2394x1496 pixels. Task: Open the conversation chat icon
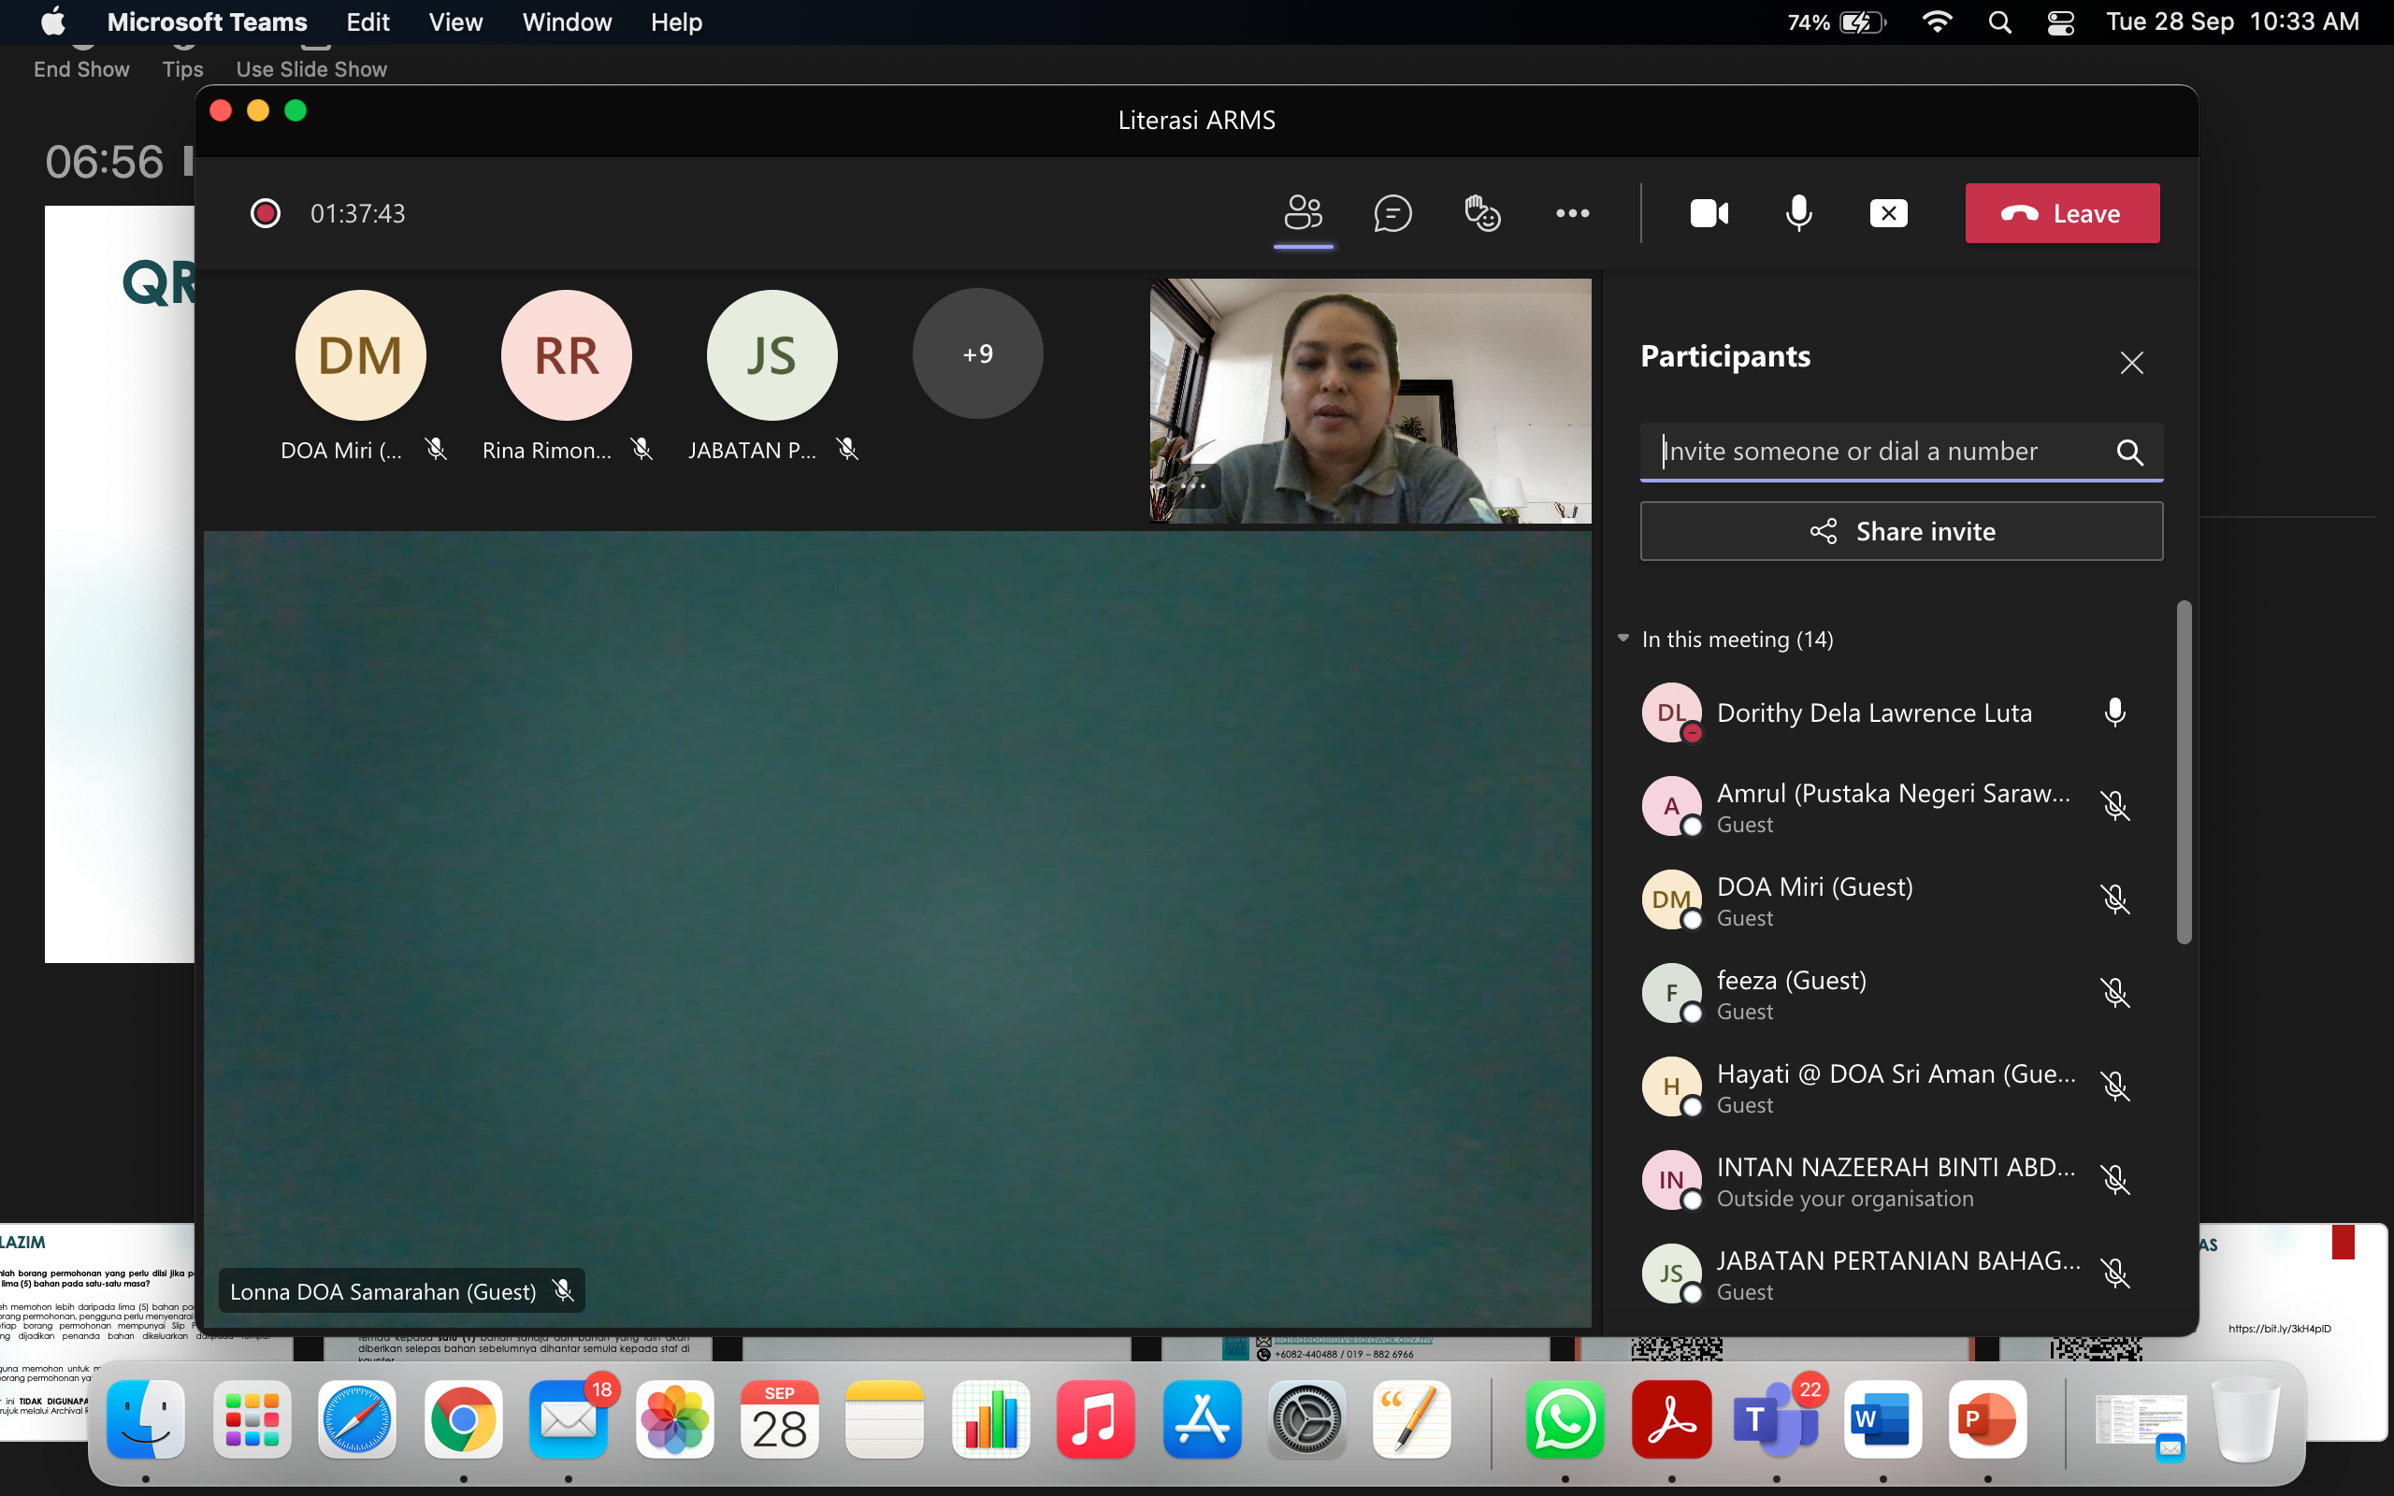(x=1392, y=213)
